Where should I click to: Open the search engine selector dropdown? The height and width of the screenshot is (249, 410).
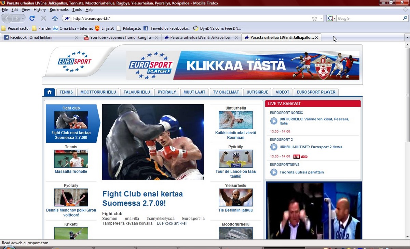coord(331,18)
